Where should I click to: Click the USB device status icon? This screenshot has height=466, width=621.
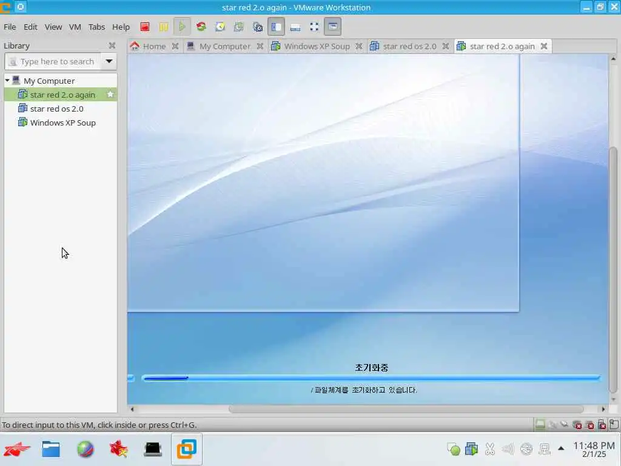(x=602, y=425)
